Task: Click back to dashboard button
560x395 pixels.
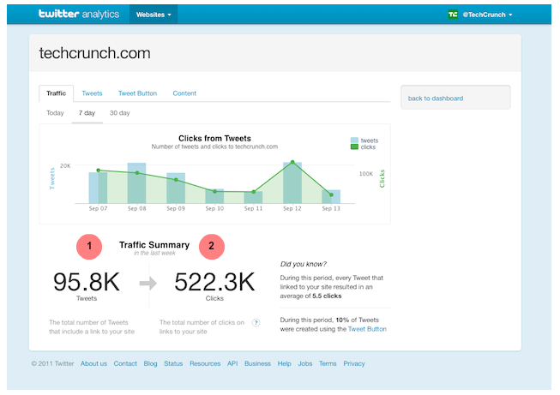Action: 455,98
